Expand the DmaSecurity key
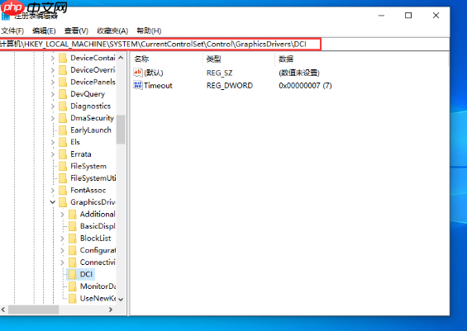This screenshot has width=467, height=331. pos(53,118)
